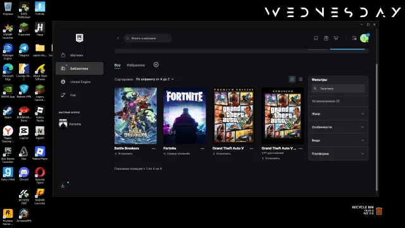Open the downloads icon at the sidebar bottom
Image resolution: width=405 pixels, height=228 pixels.
63,186
